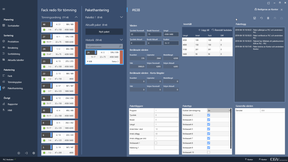
Task: Check the Strökassett 10 checkbox
Action: (209, 152)
